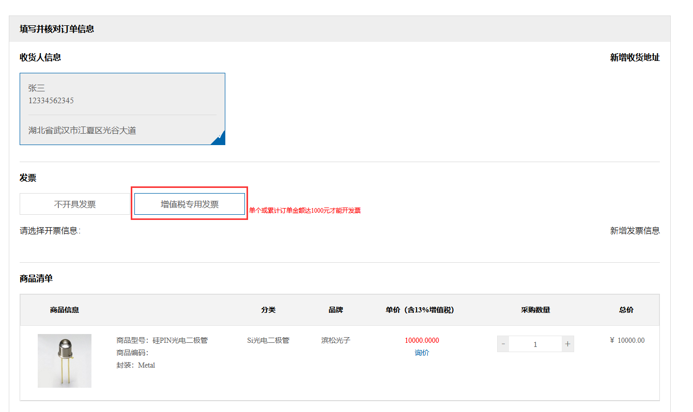Click the 分类 column header

tap(268, 310)
